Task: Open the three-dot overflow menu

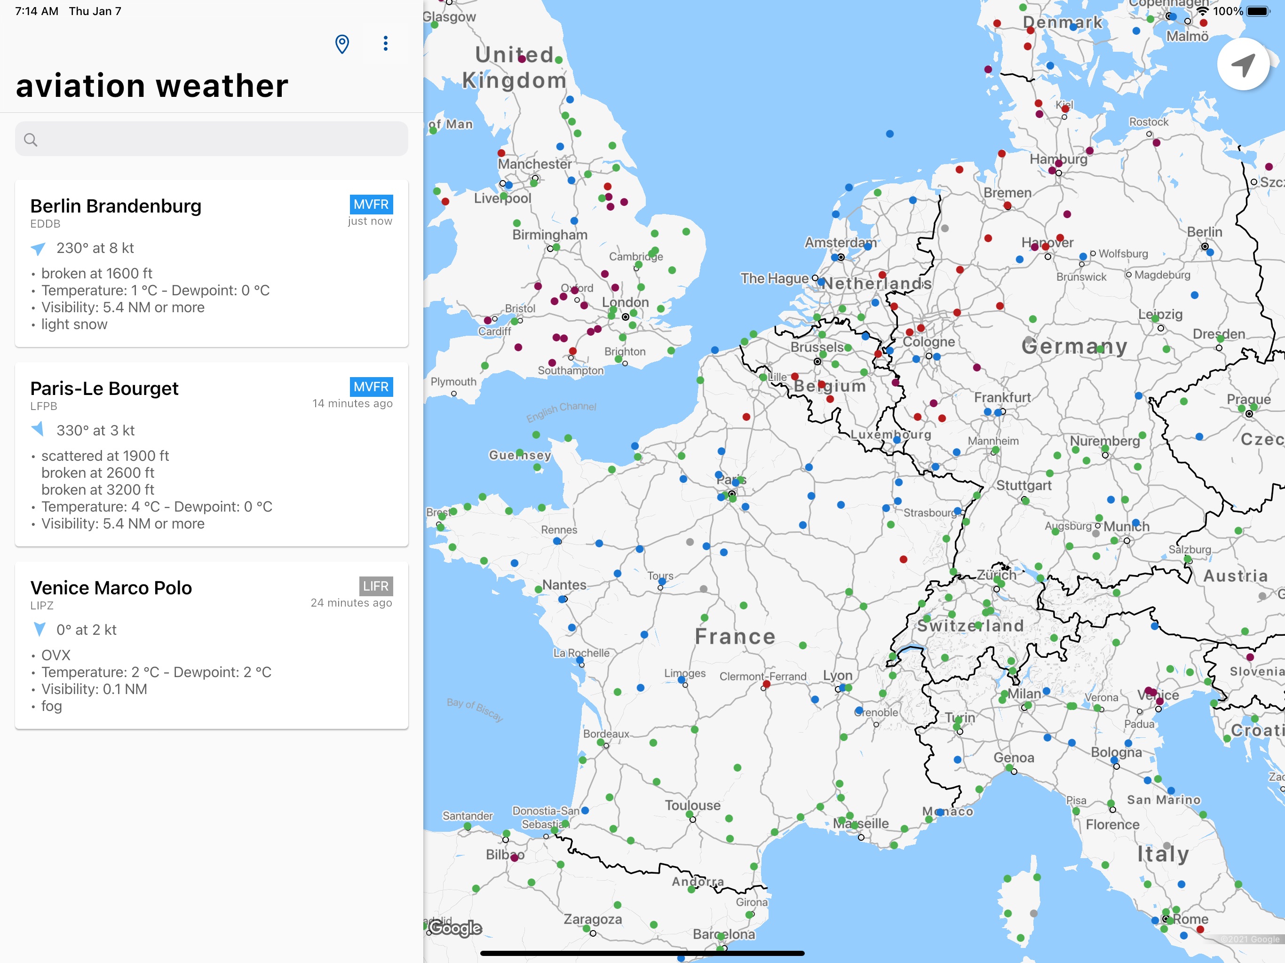Action: click(385, 43)
